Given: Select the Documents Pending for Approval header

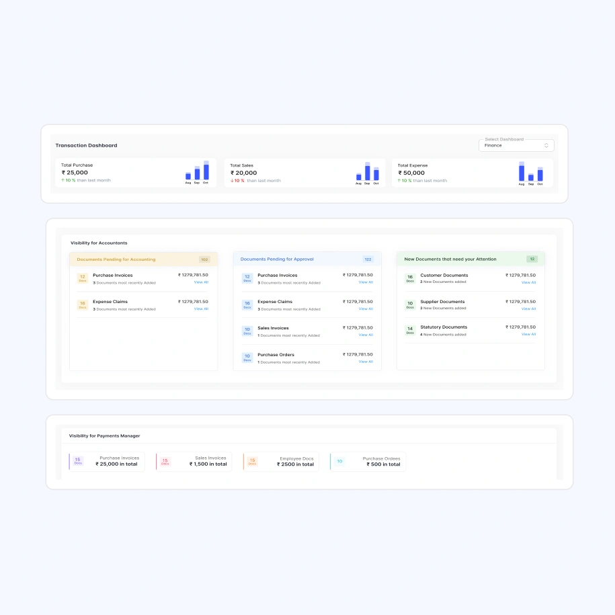Looking at the screenshot, I should [x=277, y=259].
